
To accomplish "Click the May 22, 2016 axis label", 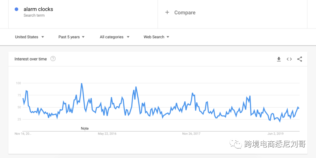I will pyautogui.click(x=107, y=134).
